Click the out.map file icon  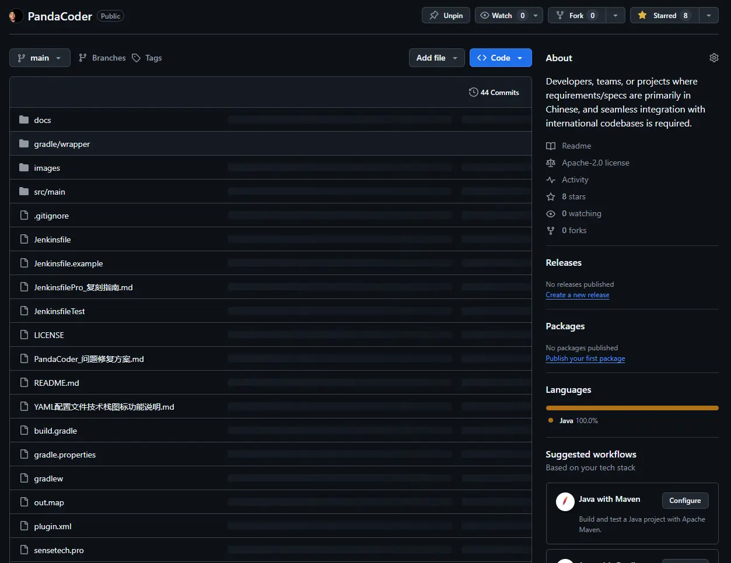pos(24,502)
